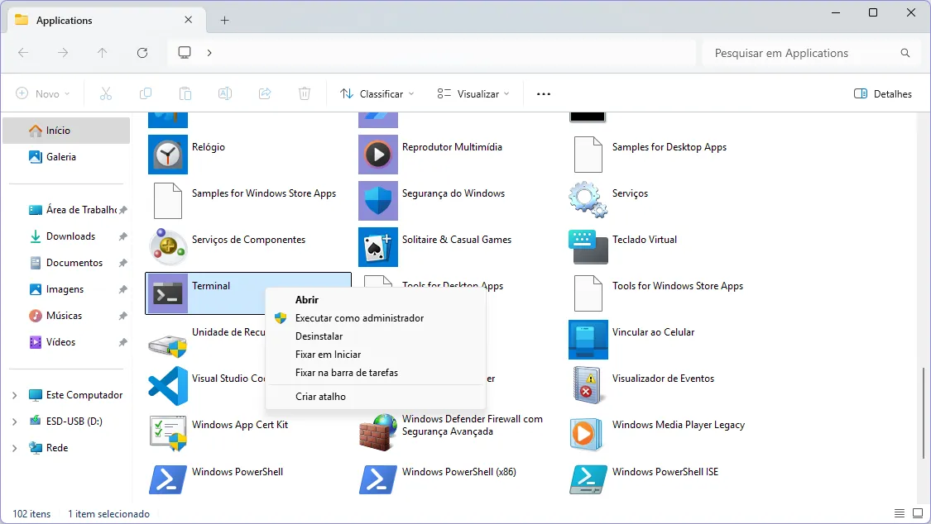Viewport: 931px width, 524px height.
Task: Open Vídeos in the sidebar
Action: point(66,342)
